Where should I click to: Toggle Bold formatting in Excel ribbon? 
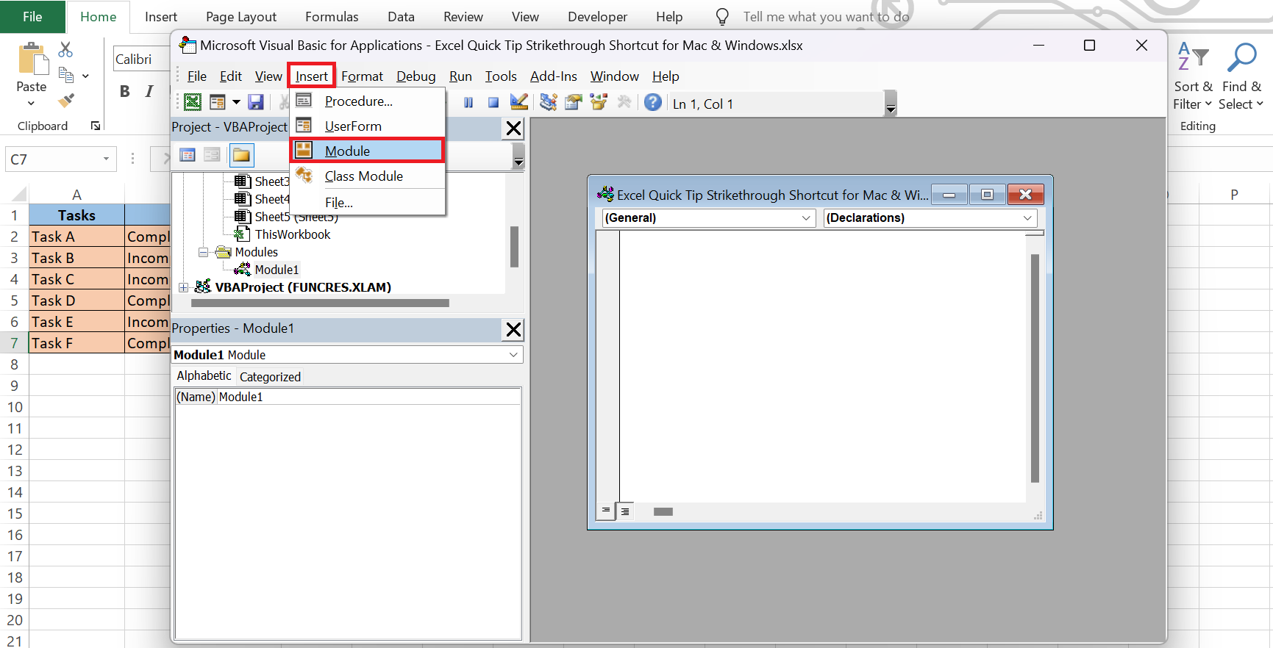(x=125, y=91)
